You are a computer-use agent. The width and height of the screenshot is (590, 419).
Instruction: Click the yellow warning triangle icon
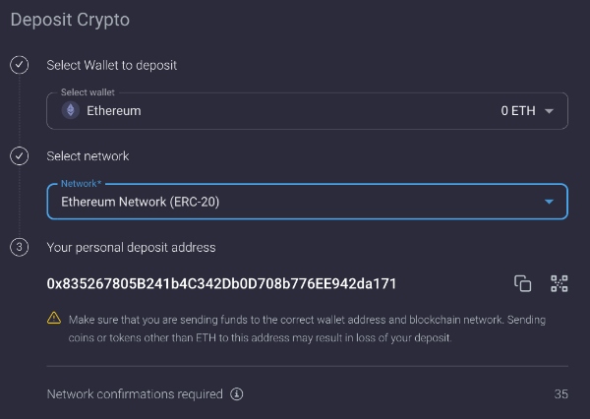click(54, 318)
